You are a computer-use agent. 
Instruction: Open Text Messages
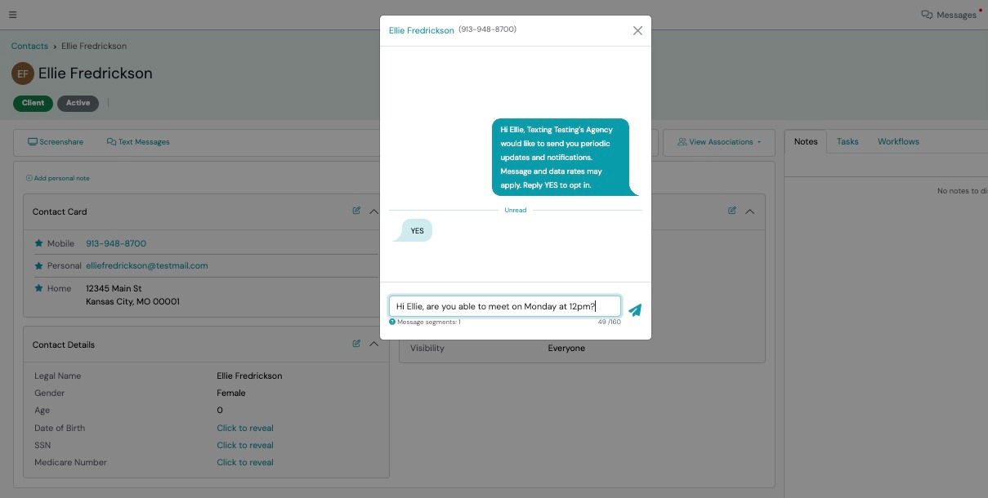point(138,142)
